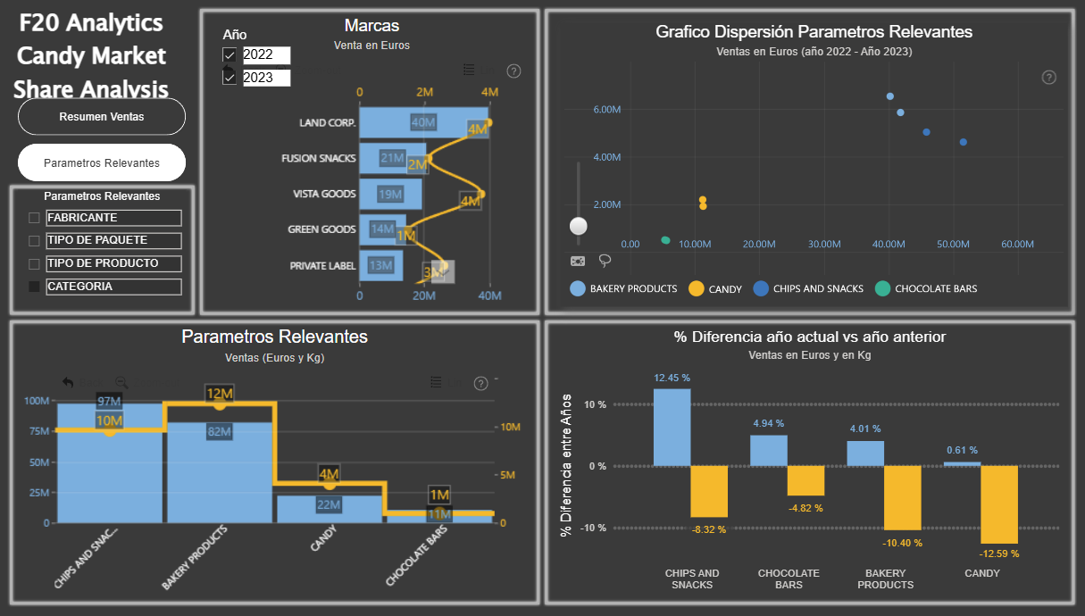Click the -12.59 % yellow Candy bar
Viewport: 1085px width, 616px height.
coord(999,504)
